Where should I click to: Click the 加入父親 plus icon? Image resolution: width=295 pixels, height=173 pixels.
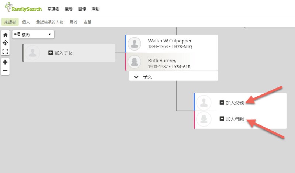click(x=222, y=103)
